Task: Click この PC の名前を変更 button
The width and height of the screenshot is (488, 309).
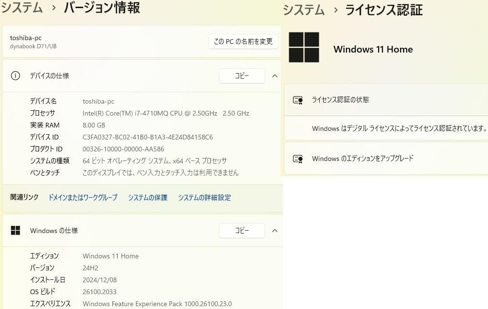Action: (243, 42)
